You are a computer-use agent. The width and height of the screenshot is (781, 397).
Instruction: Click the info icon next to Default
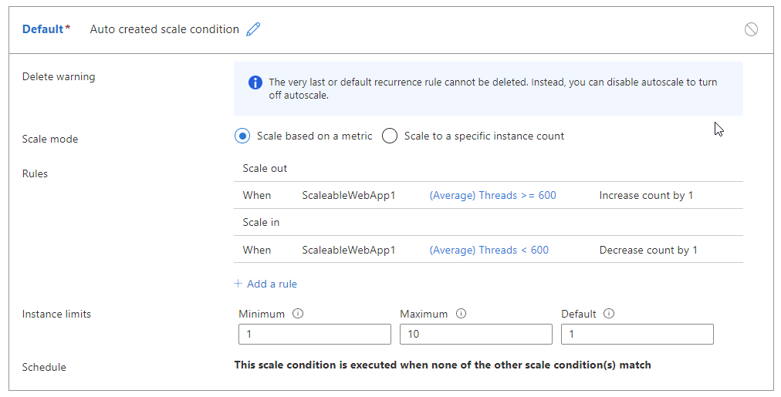coord(609,314)
